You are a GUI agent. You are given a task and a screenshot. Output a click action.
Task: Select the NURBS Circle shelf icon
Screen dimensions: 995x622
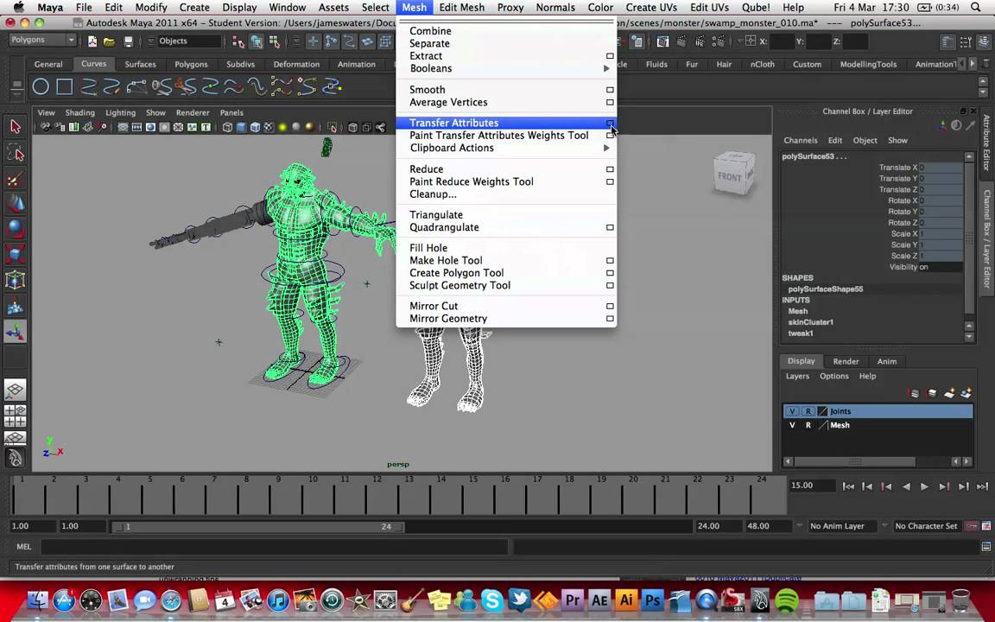click(40, 86)
